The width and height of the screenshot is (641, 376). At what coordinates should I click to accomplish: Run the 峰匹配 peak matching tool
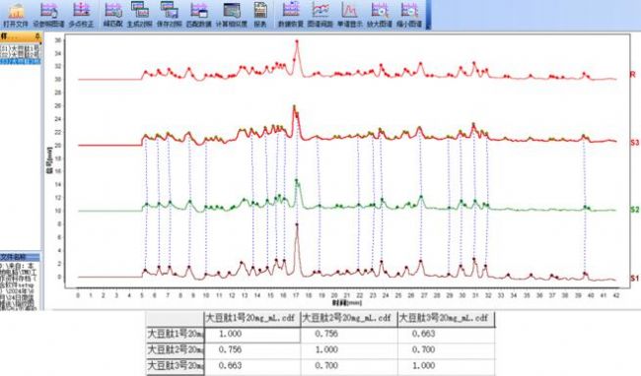(113, 15)
